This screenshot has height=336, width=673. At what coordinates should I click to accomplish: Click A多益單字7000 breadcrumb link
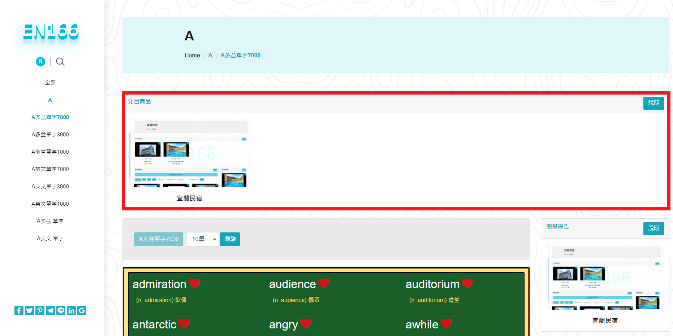click(241, 55)
